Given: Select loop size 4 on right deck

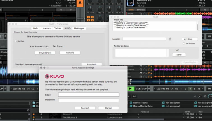Looking at the screenshot, I should coord(190,89).
